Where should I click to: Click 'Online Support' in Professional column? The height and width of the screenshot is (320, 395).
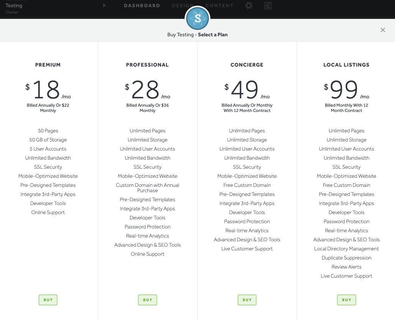click(x=147, y=254)
